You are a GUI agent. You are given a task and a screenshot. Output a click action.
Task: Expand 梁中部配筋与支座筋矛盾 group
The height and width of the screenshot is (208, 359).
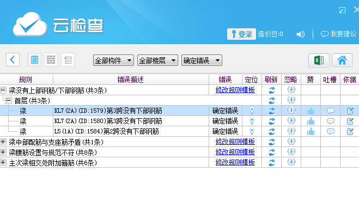pos(3,142)
